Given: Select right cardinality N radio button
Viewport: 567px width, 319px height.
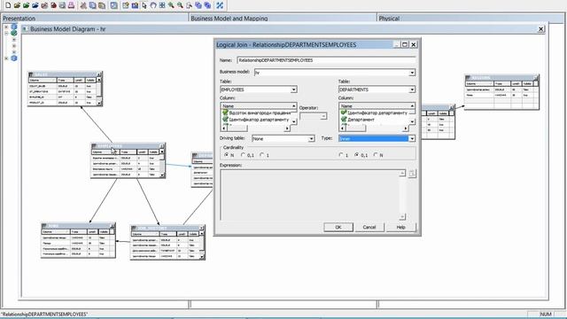Looking at the screenshot, I should [376, 155].
